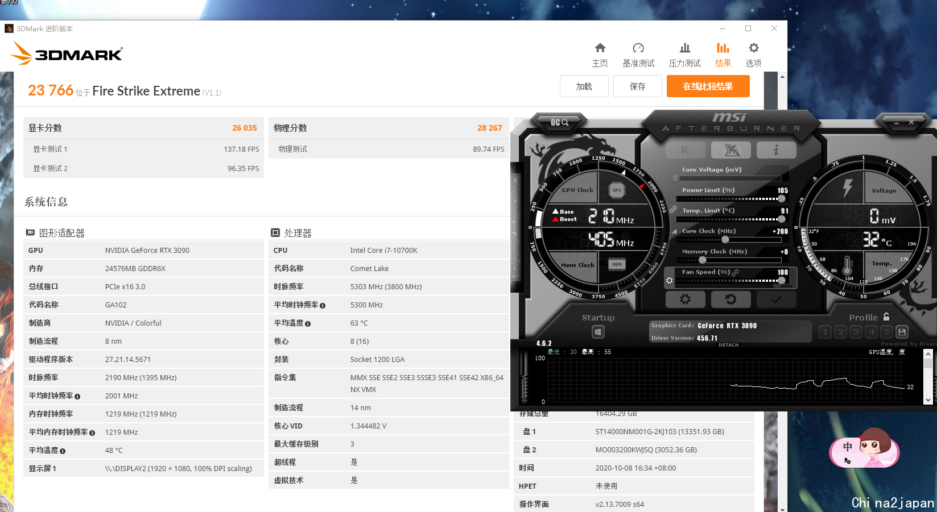The image size is (937, 512).
Task: Click the lightning bolt icon in the voltage gauge
Action: click(848, 188)
